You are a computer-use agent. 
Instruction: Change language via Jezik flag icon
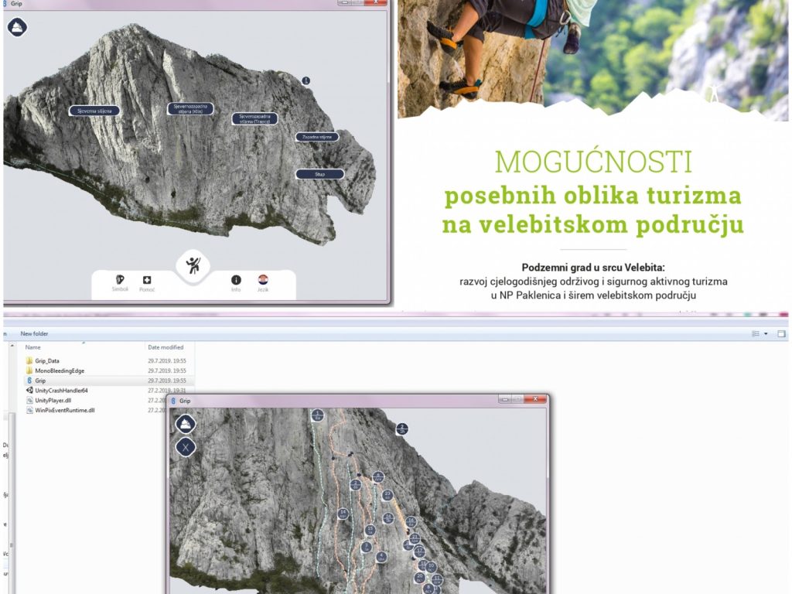coord(263,282)
